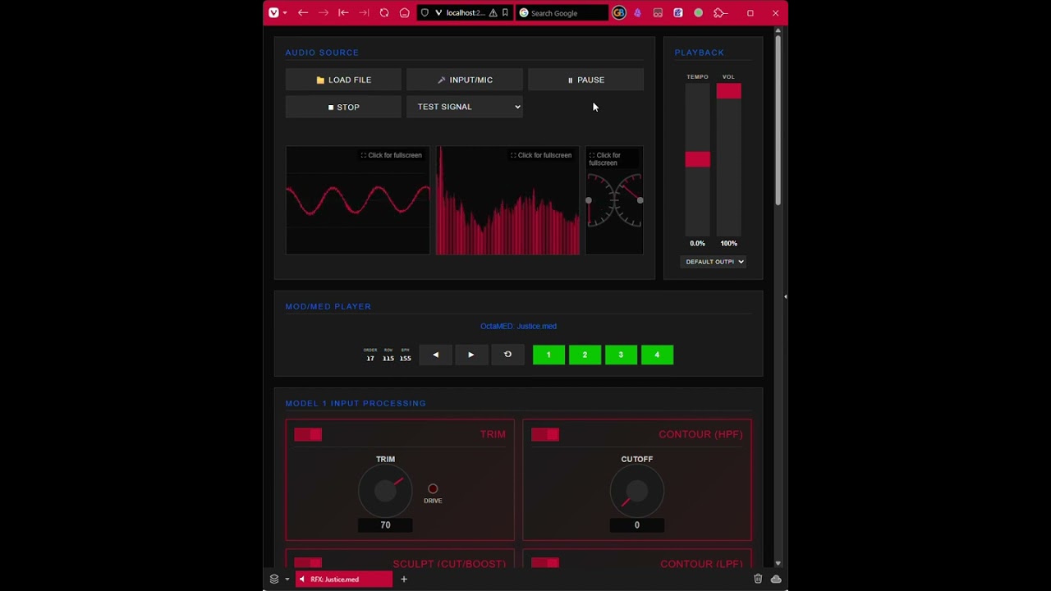Click the next order play arrow button
Viewport: 1051px width, 591px height.
pyautogui.click(x=471, y=355)
